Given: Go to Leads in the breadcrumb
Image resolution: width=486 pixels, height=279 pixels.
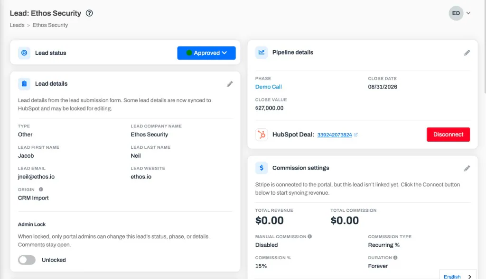Looking at the screenshot, I should pyautogui.click(x=17, y=25).
